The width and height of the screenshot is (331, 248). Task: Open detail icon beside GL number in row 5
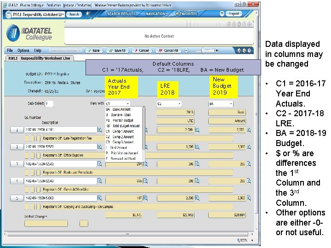click(x=99, y=198)
